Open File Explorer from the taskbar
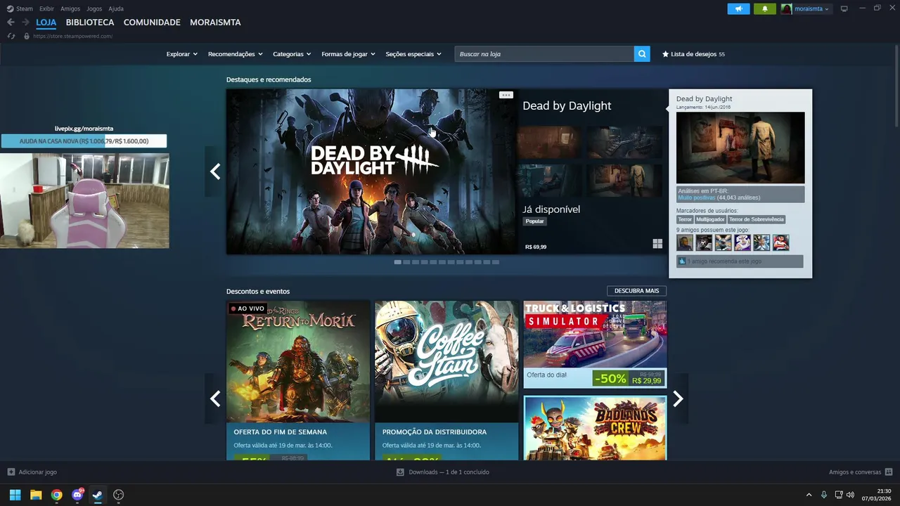The width and height of the screenshot is (900, 506). pyautogui.click(x=36, y=495)
